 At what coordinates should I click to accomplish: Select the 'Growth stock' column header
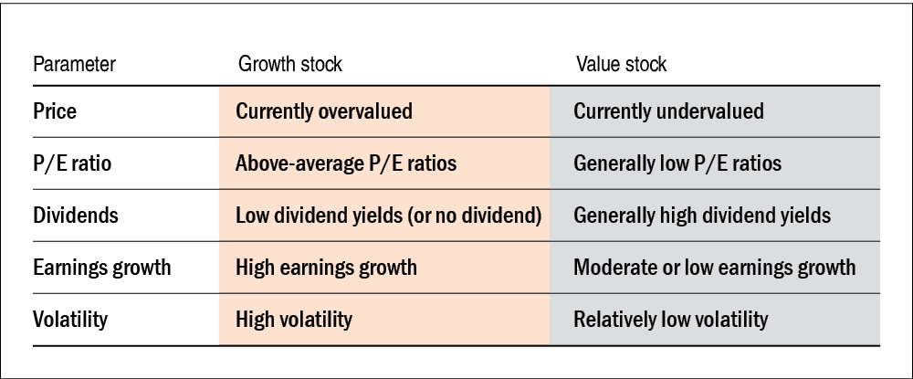coord(289,65)
